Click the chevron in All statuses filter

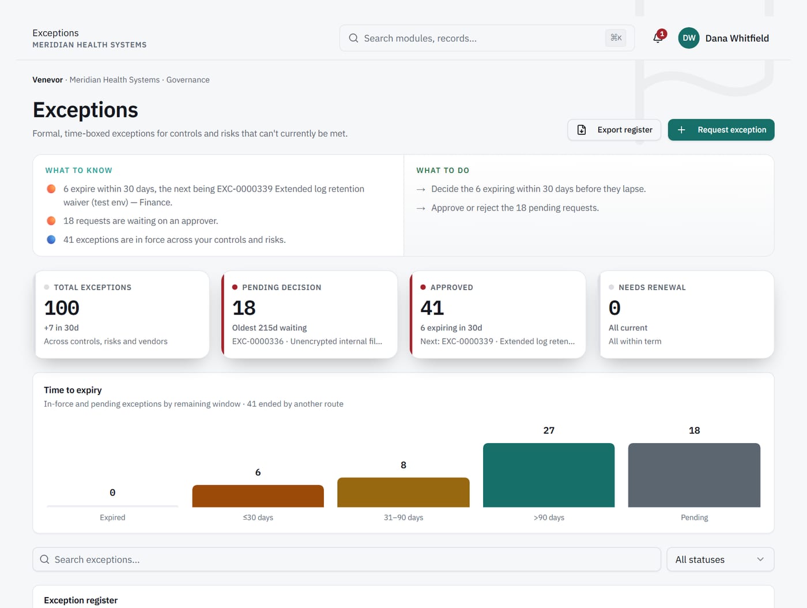[x=760, y=560]
